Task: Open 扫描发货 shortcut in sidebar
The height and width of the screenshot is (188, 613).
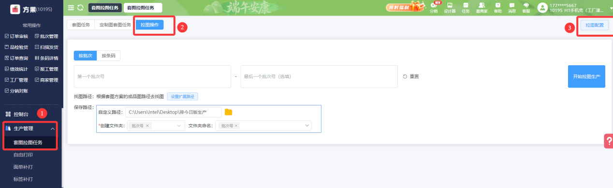Action: click(x=46, y=47)
